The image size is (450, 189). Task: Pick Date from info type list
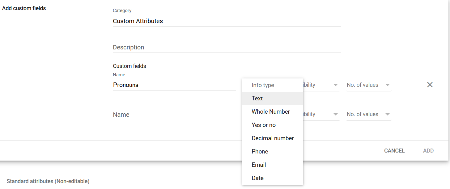[x=257, y=178]
